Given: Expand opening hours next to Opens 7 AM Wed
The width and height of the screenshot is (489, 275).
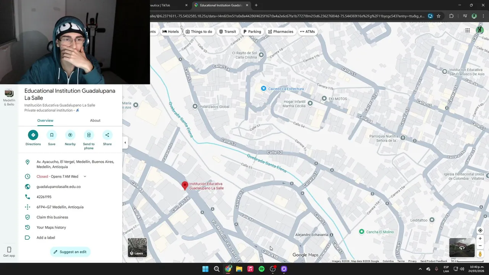Looking at the screenshot, I should click(x=85, y=176).
